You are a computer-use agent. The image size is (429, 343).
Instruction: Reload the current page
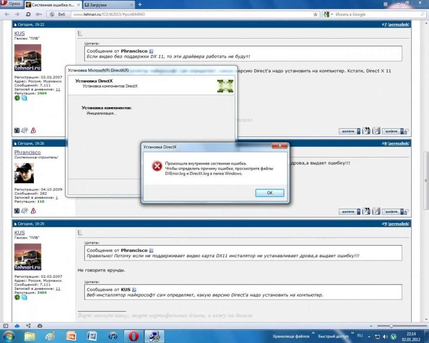click(28, 14)
